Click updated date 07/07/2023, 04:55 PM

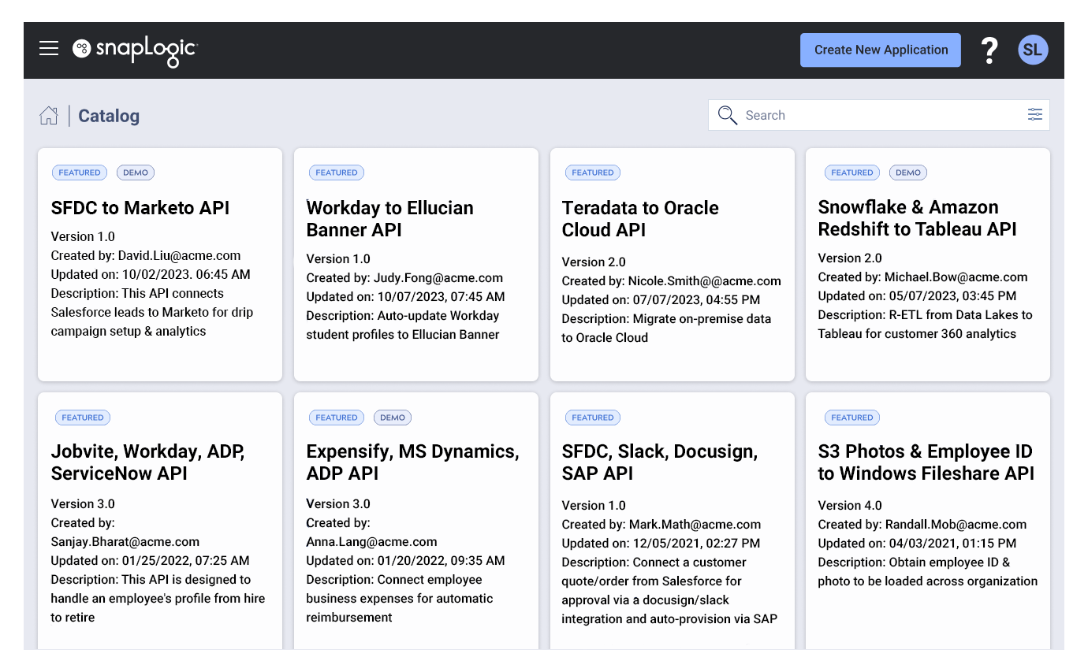(x=697, y=299)
